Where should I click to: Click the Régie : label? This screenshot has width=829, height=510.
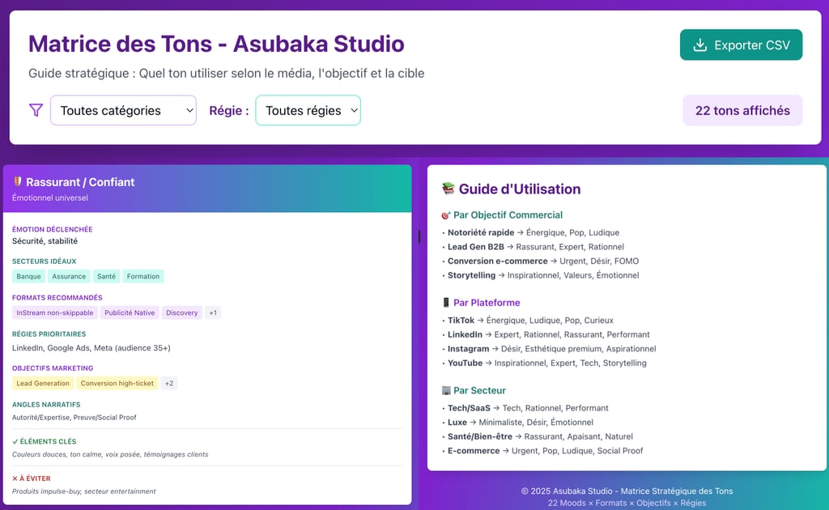click(228, 110)
